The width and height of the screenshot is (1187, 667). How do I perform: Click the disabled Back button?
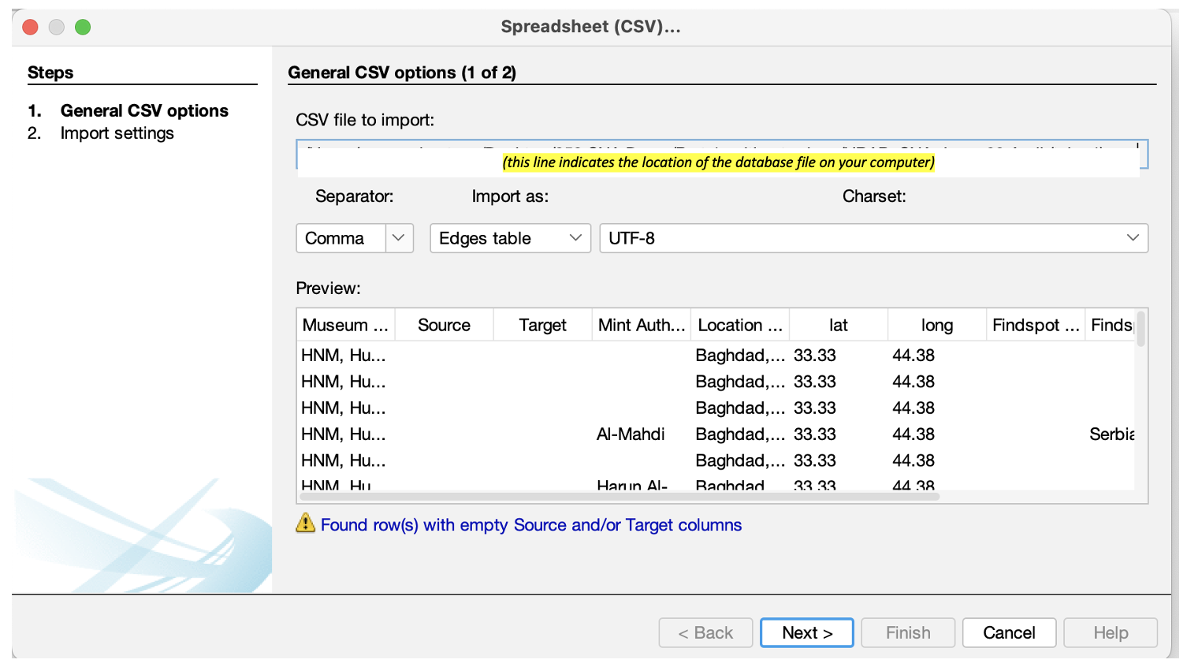coord(705,632)
